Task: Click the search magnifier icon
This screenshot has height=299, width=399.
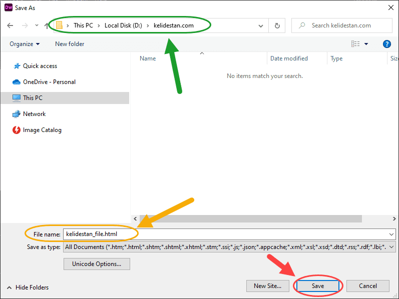Action: pos(302,25)
